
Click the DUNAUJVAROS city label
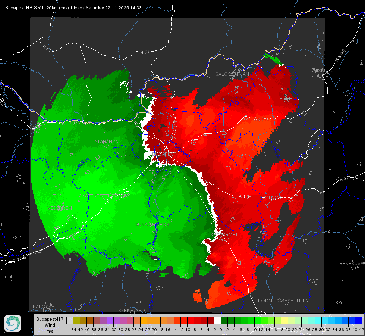tap(152, 224)
